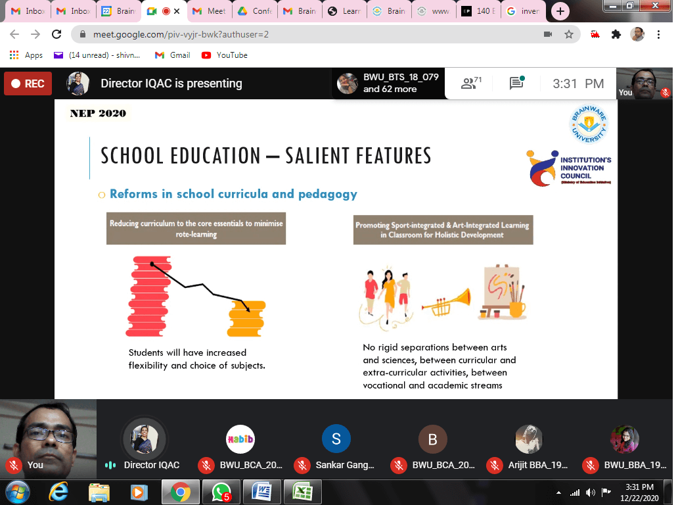Click the Chrome profile avatar
Viewport: 678px width, 505px height.
[x=637, y=34]
